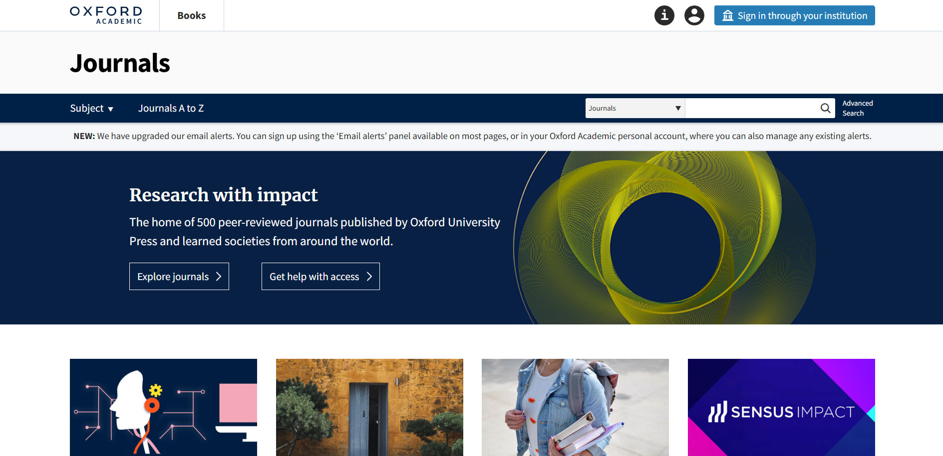Viewport: 943px width, 456px height.
Task: Open Journals A to Z
Action: 171,108
